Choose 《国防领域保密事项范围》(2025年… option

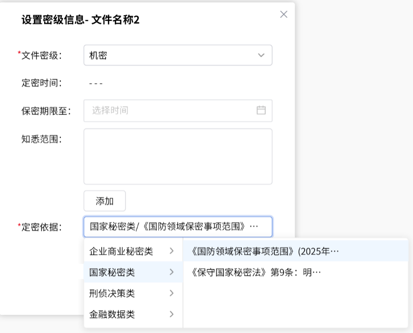click(295, 251)
